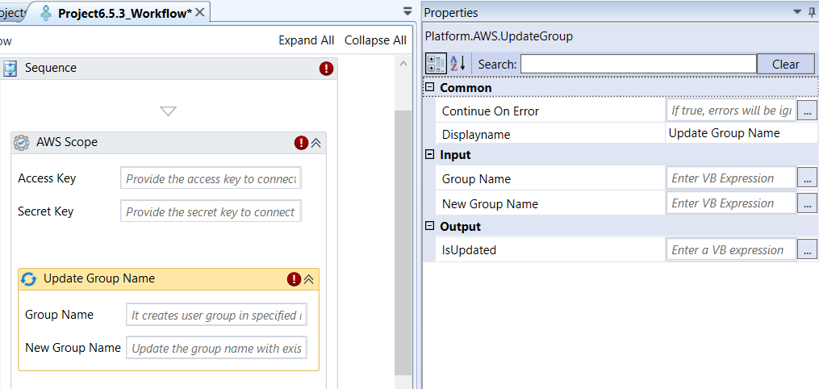Click the workflow tab's tree icon
Image resolution: width=819 pixels, height=389 pixels.
[x=46, y=14]
